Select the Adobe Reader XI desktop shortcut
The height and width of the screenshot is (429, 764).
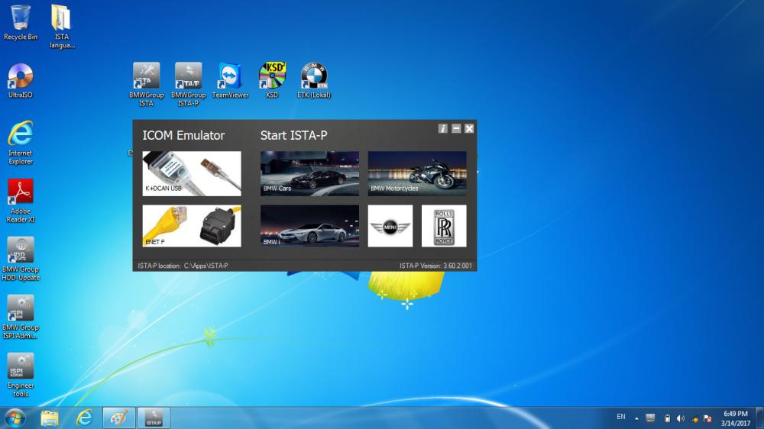[x=21, y=201]
